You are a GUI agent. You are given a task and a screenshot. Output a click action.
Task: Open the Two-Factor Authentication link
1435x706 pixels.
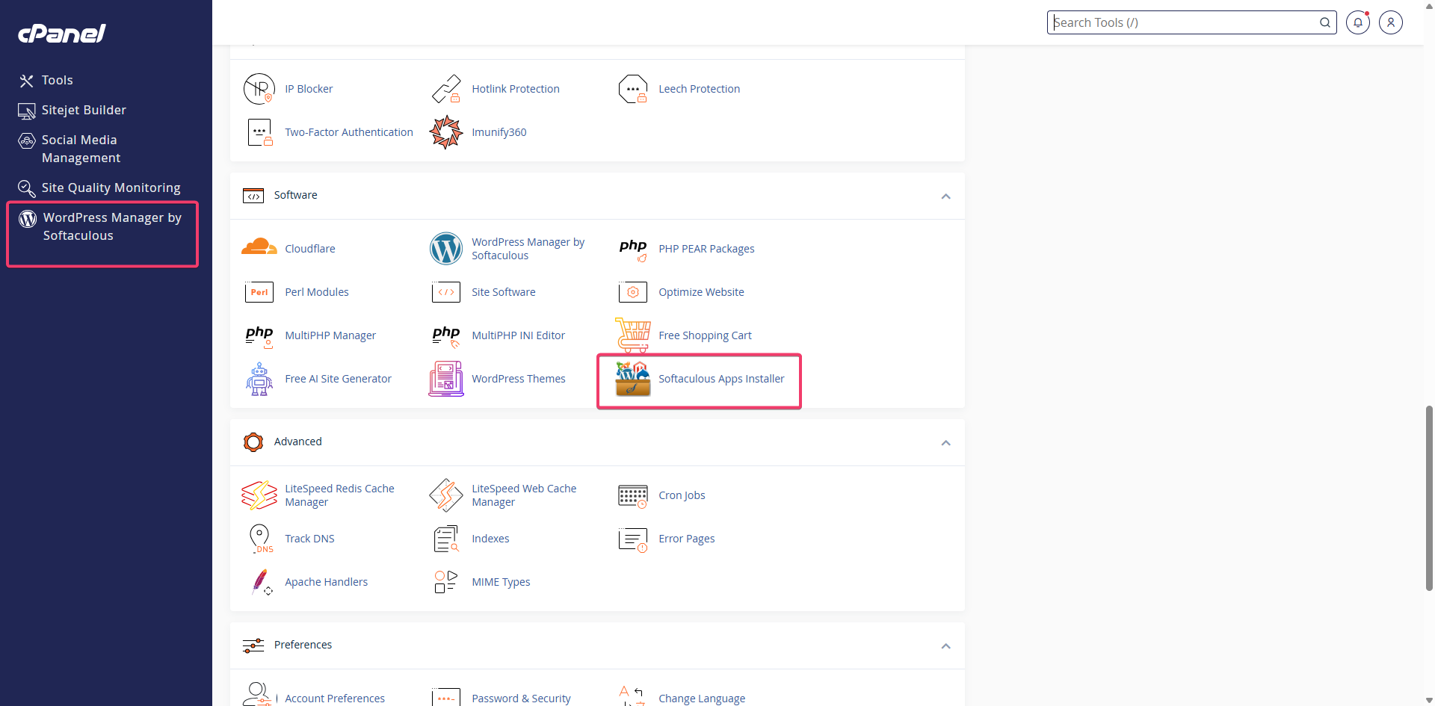click(x=349, y=132)
